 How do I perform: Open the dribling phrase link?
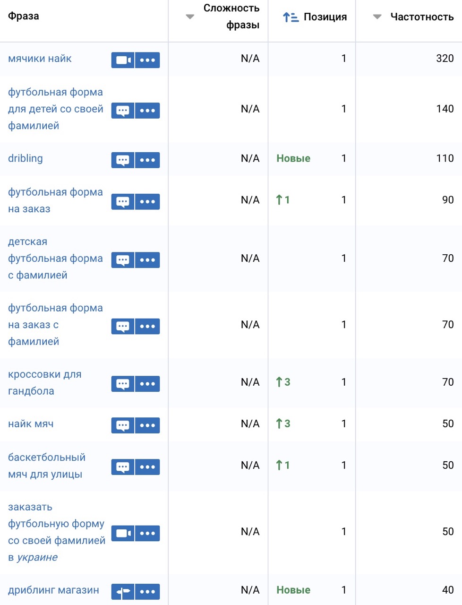[x=26, y=158]
